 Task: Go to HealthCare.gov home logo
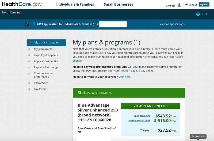tap(22, 4)
